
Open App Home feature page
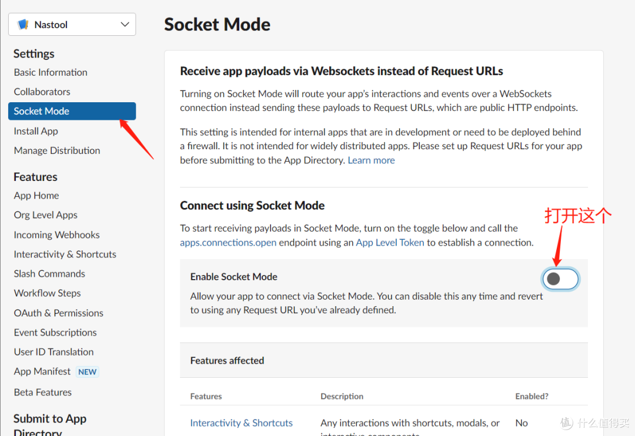tap(36, 196)
